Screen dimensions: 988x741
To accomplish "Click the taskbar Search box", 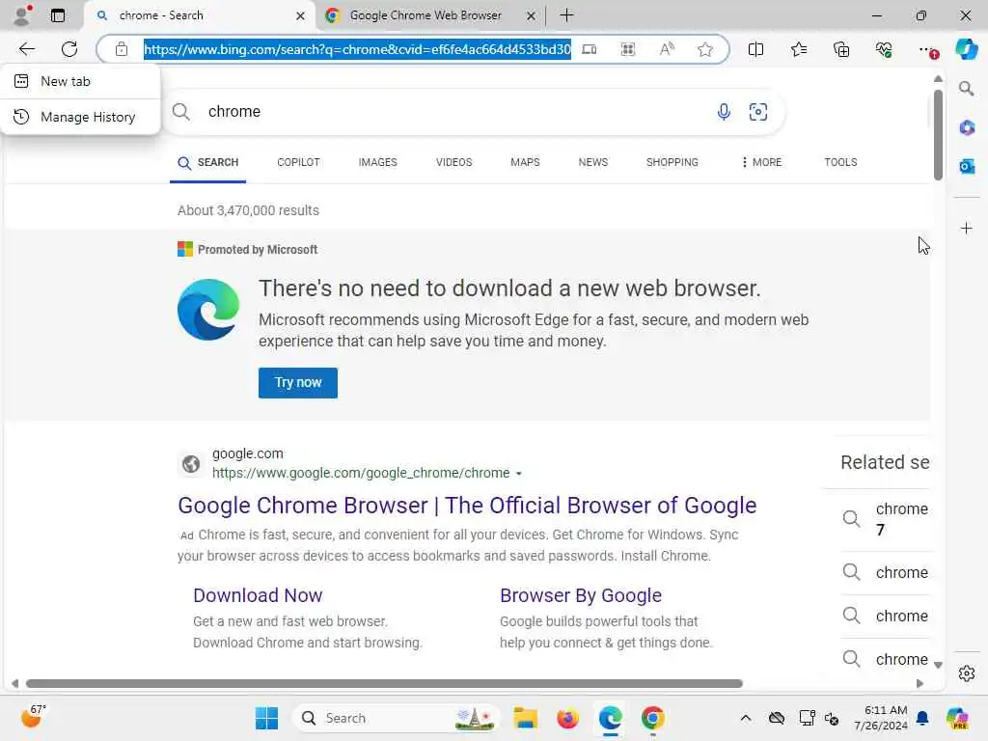I will coord(395,718).
